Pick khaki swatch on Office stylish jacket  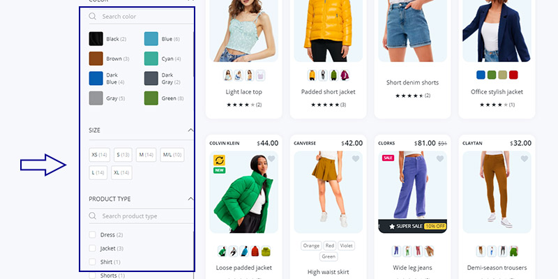coord(502,75)
